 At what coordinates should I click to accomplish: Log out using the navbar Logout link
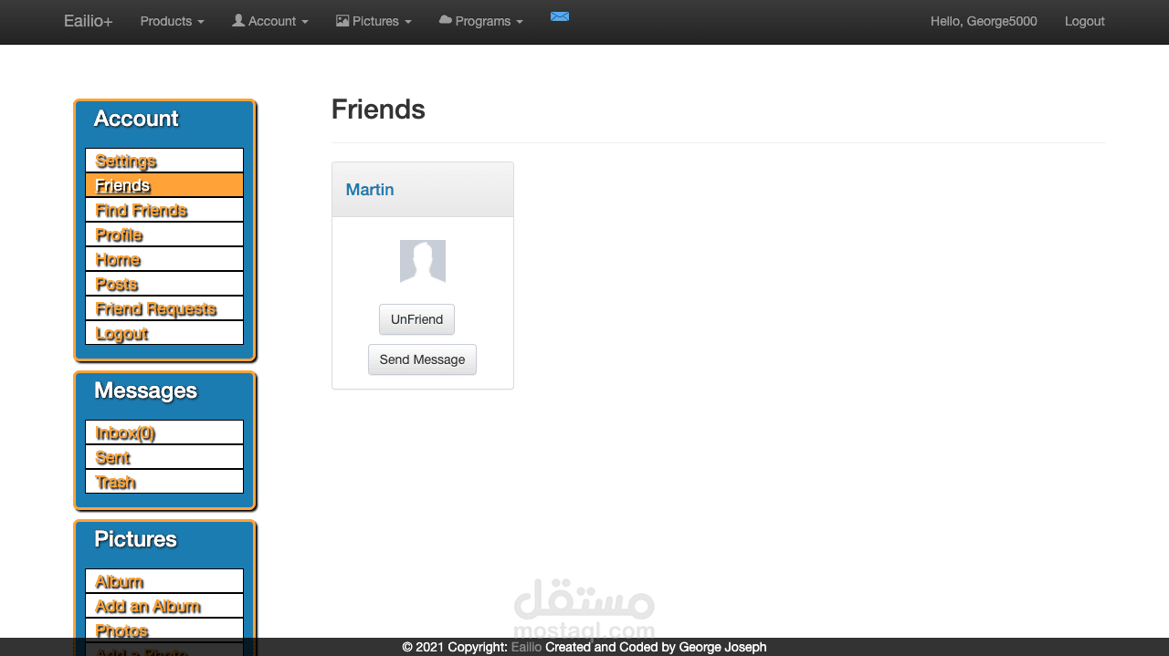(1085, 21)
